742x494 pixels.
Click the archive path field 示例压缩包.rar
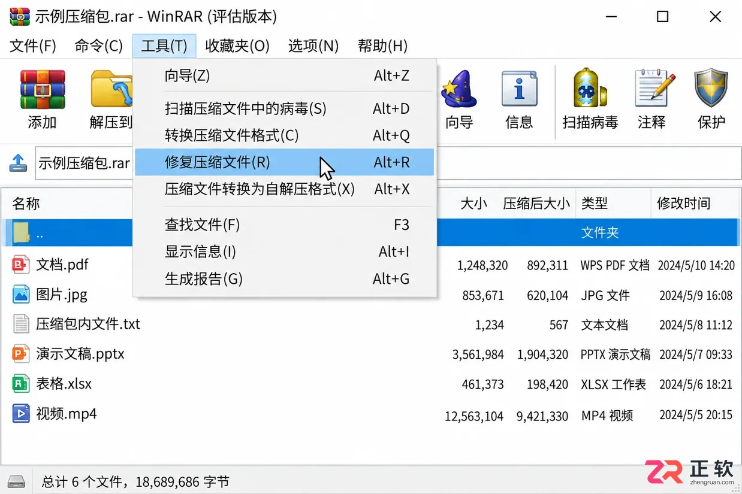tap(84, 163)
